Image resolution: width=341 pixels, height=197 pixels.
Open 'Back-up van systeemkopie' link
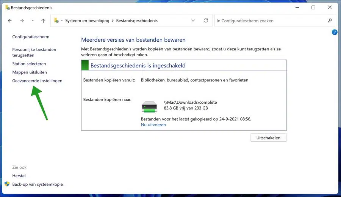click(38, 184)
